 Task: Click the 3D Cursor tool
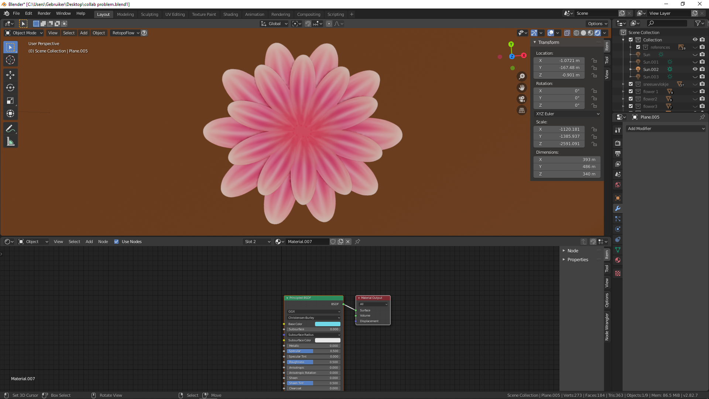coord(10,60)
